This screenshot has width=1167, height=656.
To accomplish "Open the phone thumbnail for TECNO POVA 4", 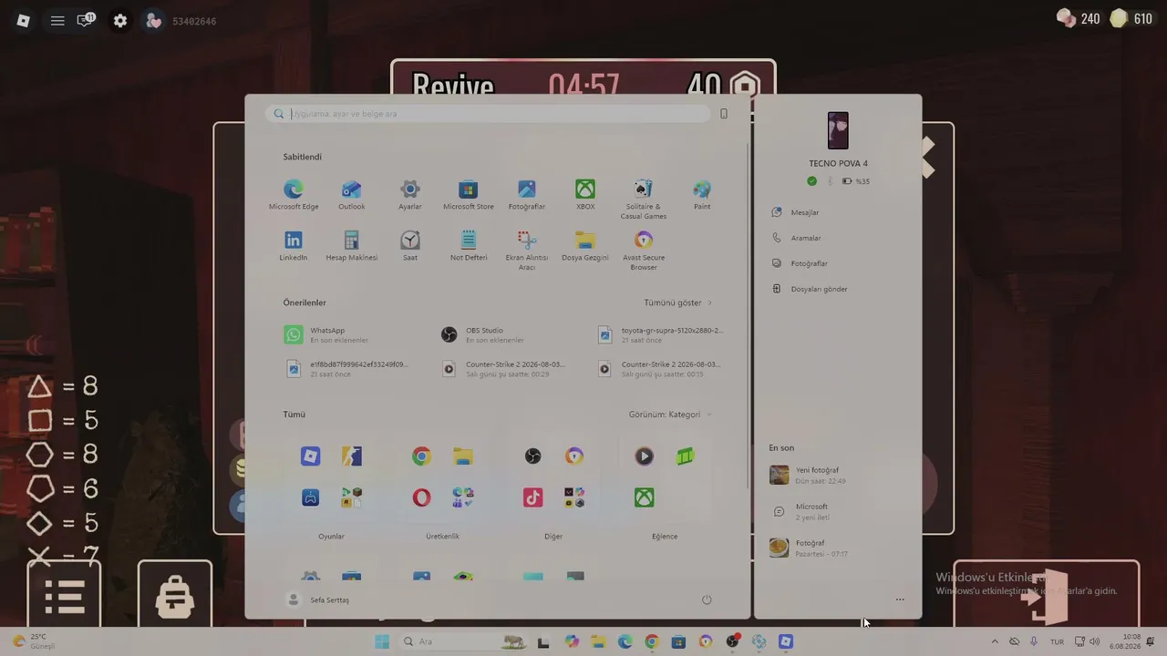I will click(838, 130).
